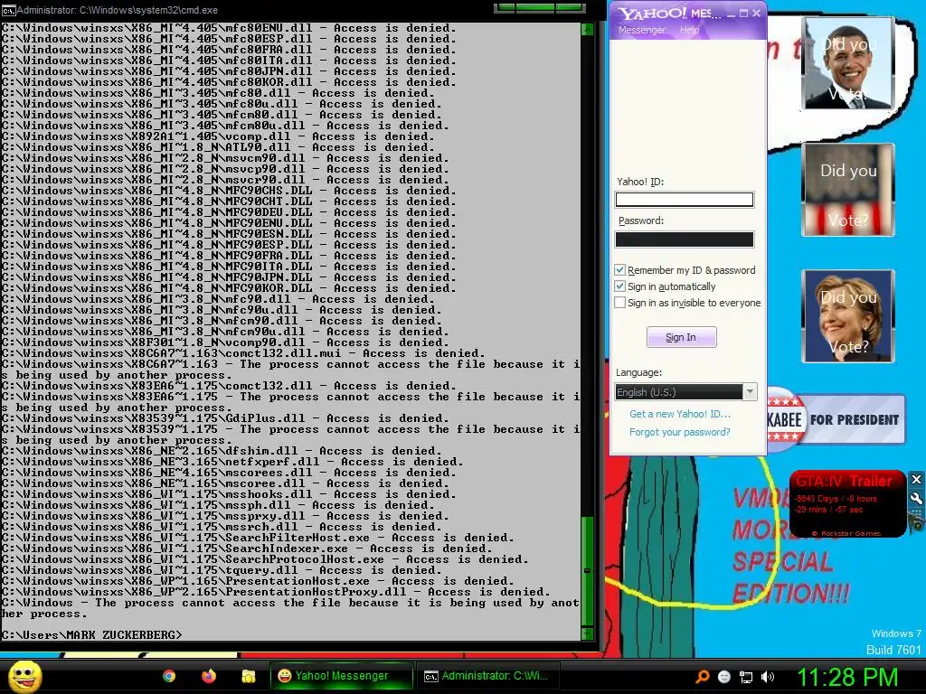
Task: Follow Get a new Yahoo! ID link
Action: click(x=680, y=414)
